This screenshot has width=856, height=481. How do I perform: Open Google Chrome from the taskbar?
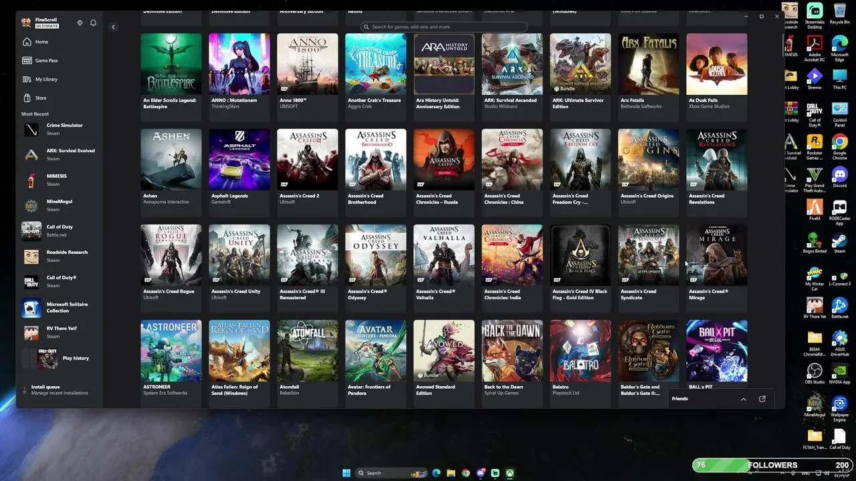[465, 473]
